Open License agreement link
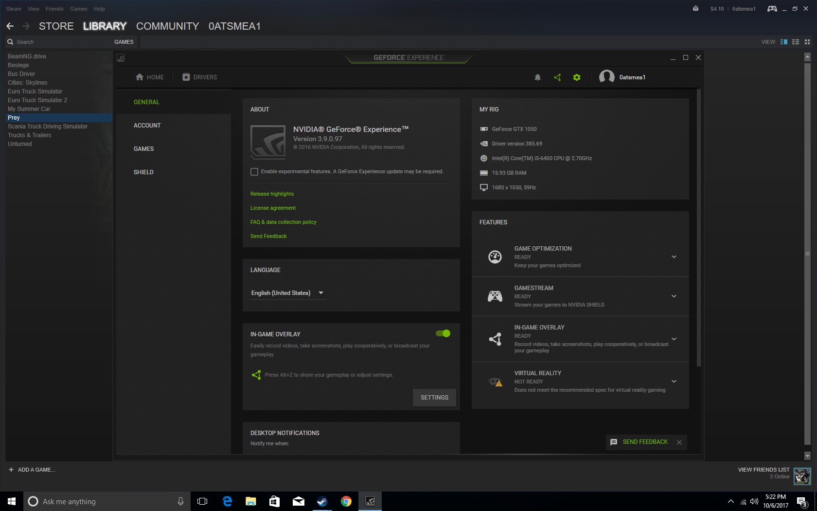Image resolution: width=817 pixels, height=511 pixels. point(273,208)
